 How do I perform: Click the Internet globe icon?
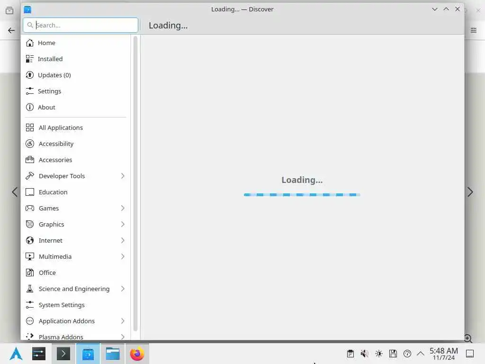[x=30, y=240]
